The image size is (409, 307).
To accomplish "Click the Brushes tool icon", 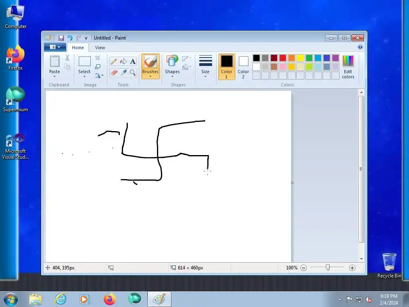I will click(x=151, y=62).
